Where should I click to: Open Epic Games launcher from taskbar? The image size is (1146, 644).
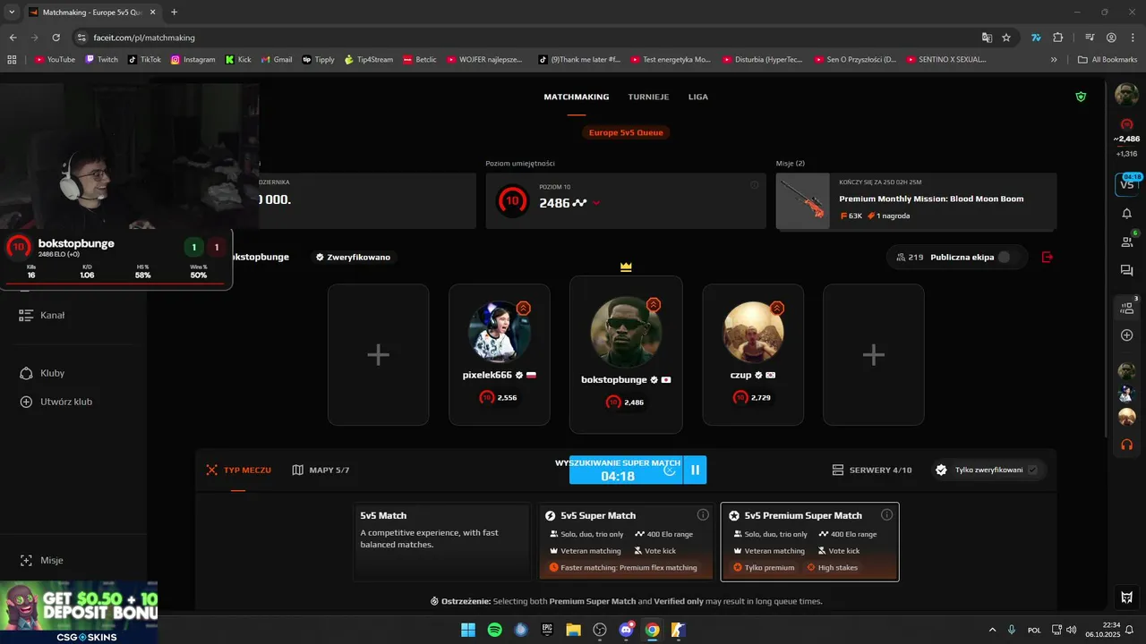coord(547,630)
